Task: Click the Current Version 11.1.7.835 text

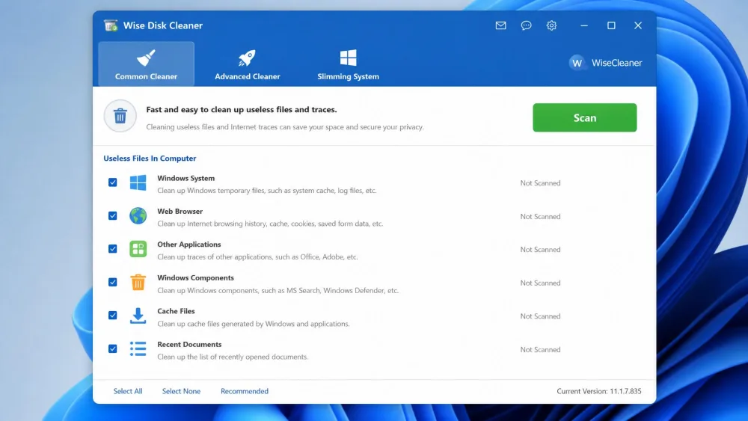Action: tap(598, 391)
